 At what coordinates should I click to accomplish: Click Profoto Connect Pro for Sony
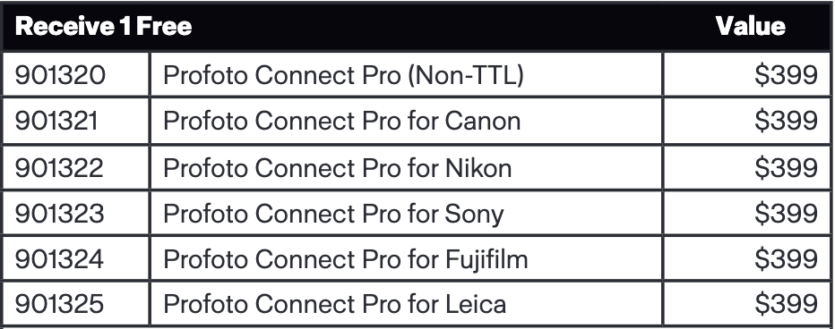coord(333,215)
